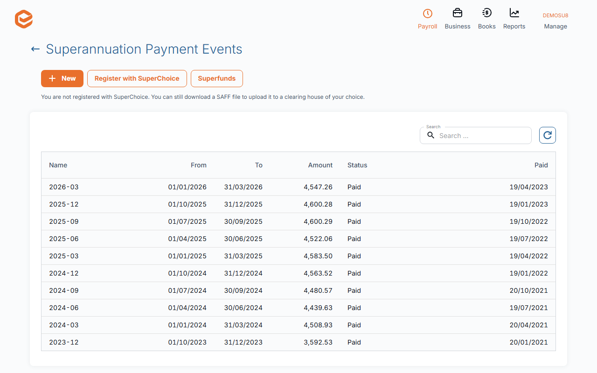This screenshot has height=373, width=597.
Task: Refresh the payment events table
Action: 548,135
